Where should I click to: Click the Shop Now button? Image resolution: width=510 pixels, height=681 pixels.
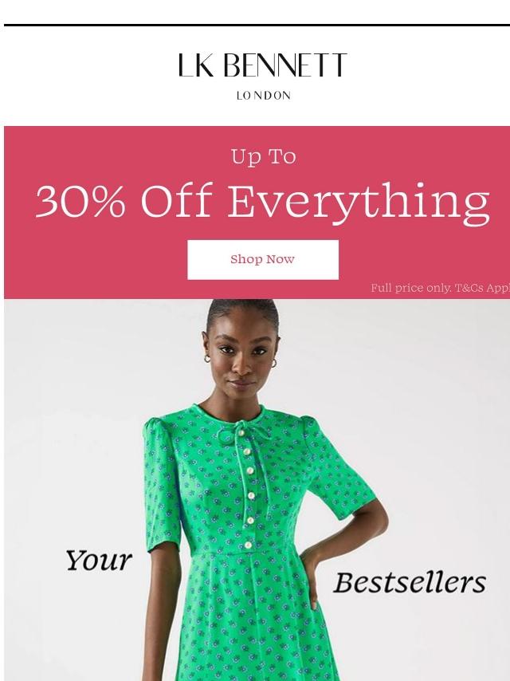263,260
